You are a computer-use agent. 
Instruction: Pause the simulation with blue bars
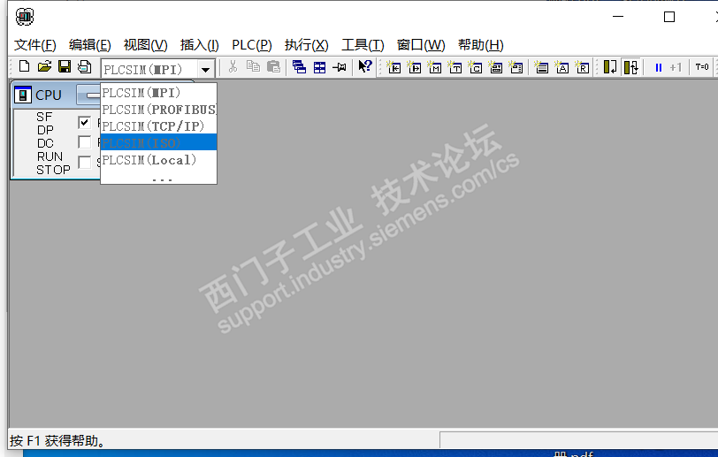coord(659,68)
